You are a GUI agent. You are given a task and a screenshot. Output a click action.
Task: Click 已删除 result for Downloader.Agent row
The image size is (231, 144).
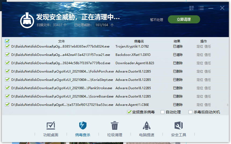click(178, 63)
